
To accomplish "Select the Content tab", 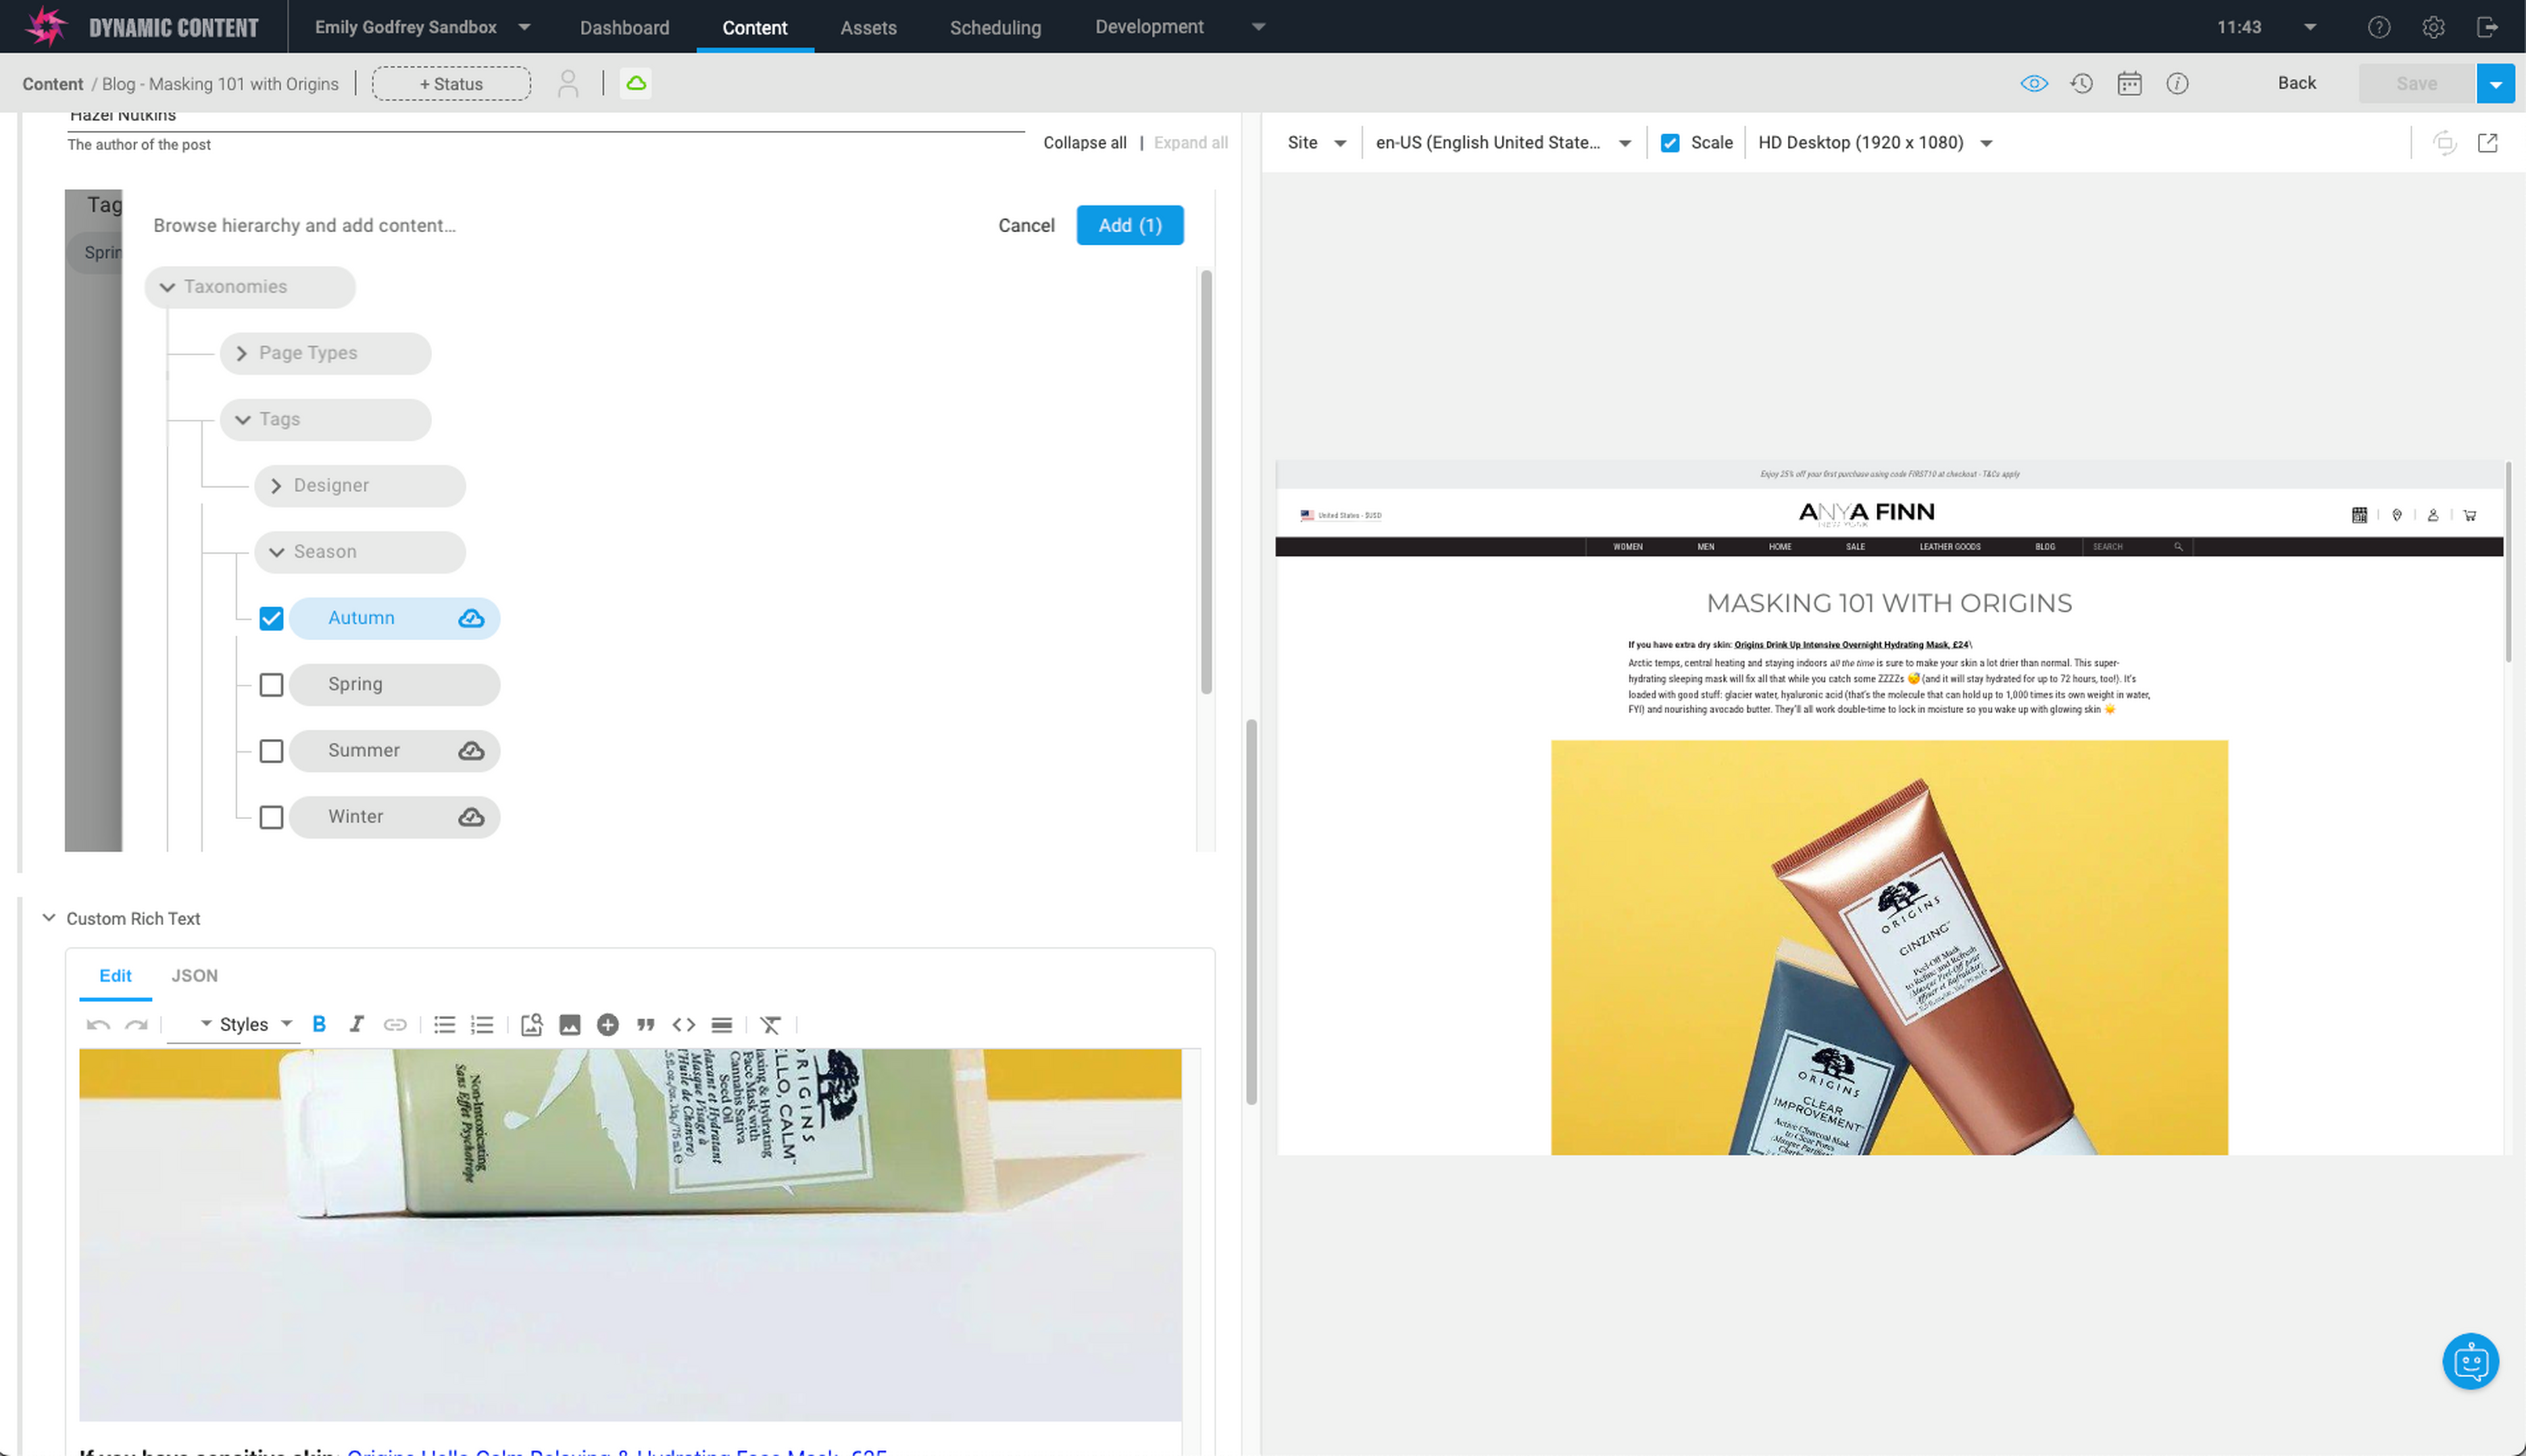I will 755,27.
